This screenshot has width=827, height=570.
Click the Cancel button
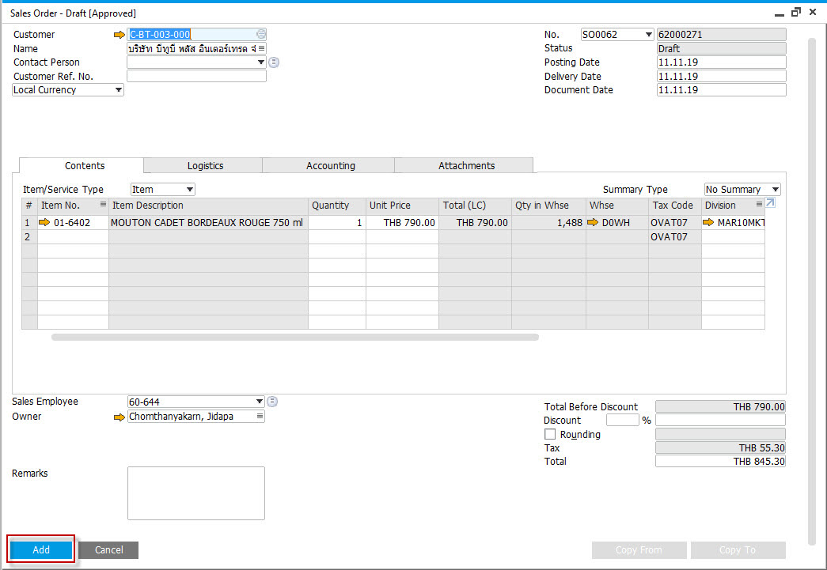(x=108, y=550)
